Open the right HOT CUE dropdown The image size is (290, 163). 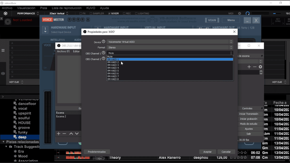point(279,82)
